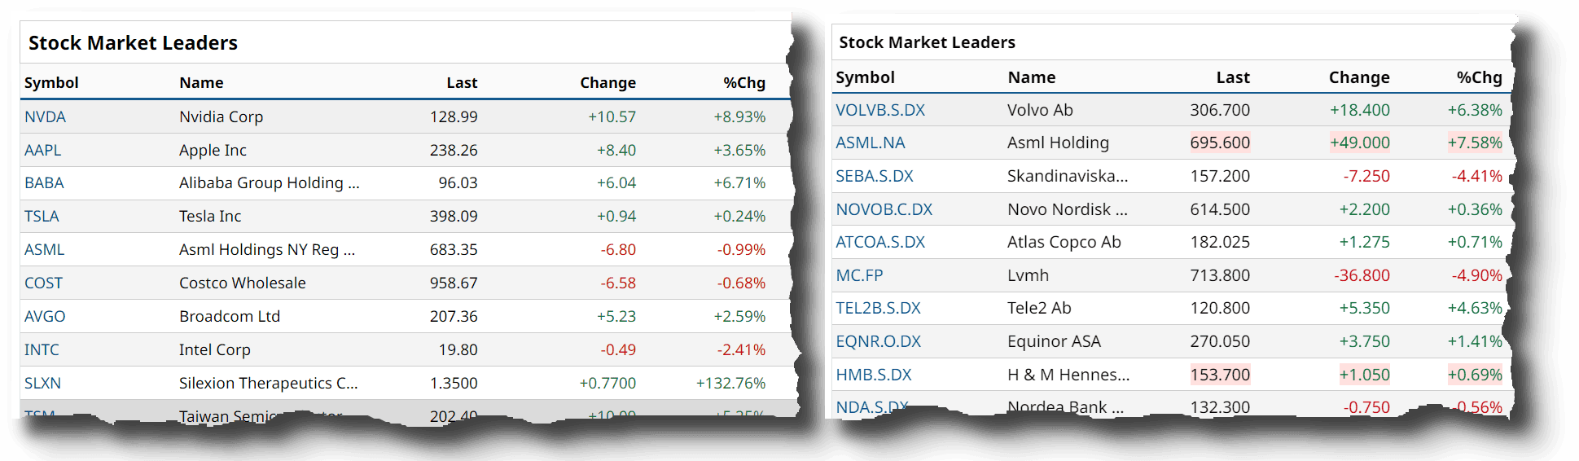Viewport: 1579px width, 461px height.
Task: Open BABA stock symbol link
Action: click(x=44, y=183)
